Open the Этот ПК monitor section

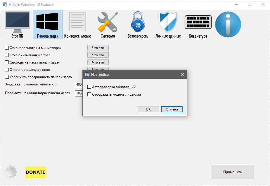[17, 24]
